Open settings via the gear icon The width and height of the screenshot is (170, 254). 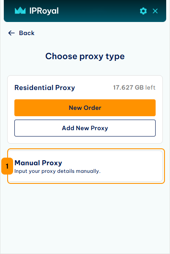tap(143, 11)
